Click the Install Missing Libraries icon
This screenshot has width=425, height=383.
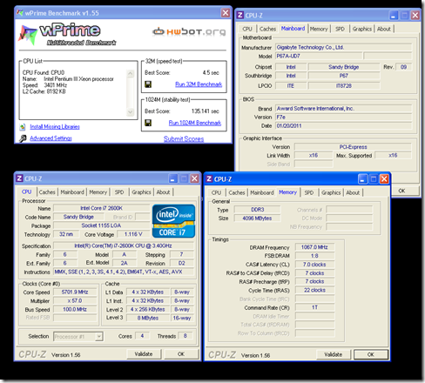pyautogui.click(x=23, y=127)
